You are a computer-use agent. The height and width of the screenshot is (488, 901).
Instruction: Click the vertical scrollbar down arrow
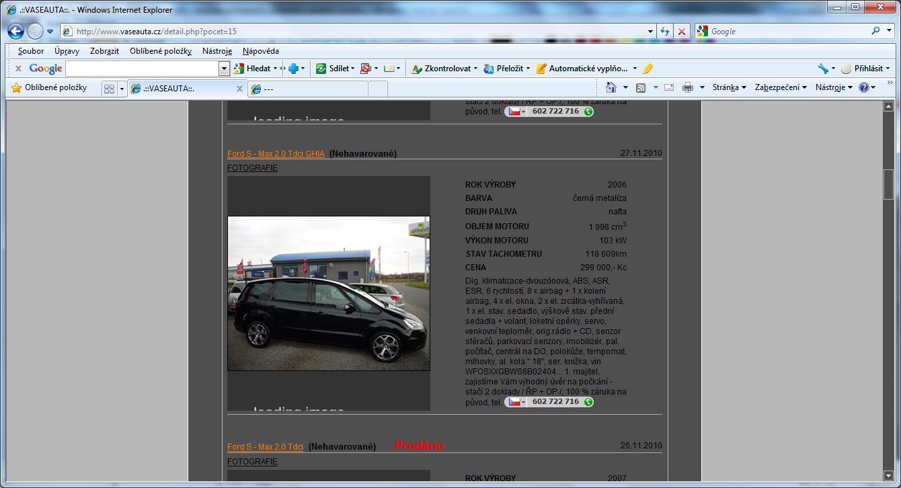888,476
